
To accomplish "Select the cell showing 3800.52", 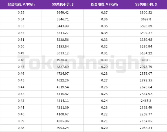I will 146,13.
